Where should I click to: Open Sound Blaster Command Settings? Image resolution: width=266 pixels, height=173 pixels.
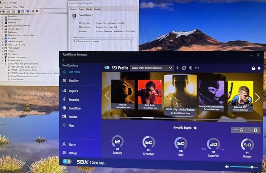[x=70, y=153]
